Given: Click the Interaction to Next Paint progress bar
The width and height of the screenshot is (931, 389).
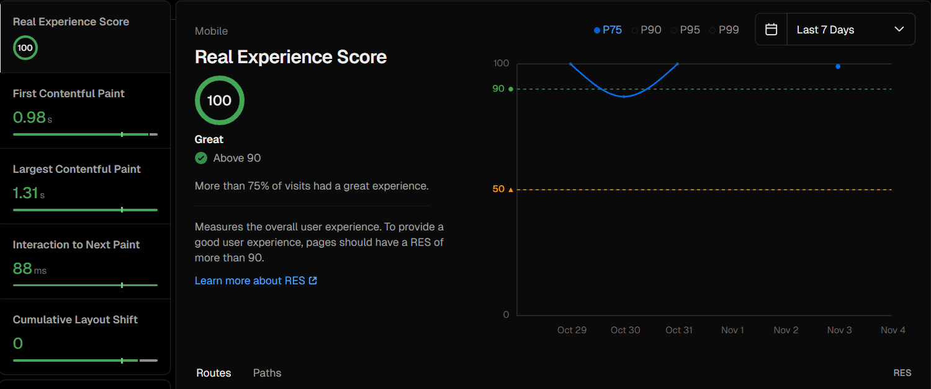Looking at the screenshot, I should [x=85, y=286].
